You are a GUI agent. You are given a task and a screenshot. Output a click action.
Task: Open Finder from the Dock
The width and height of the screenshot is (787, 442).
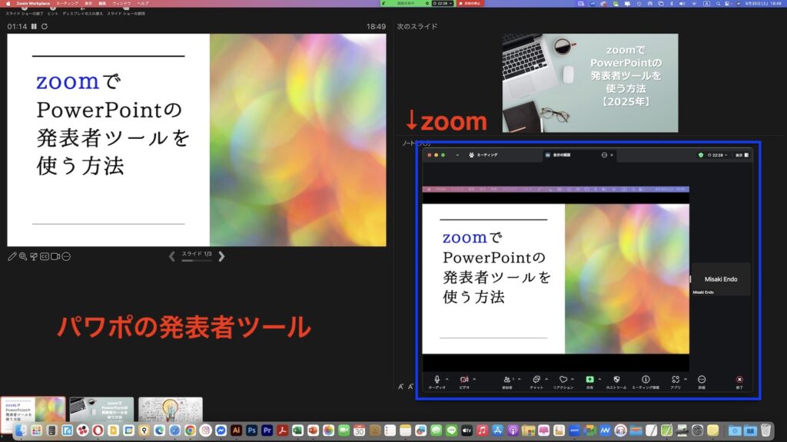click(21, 430)
